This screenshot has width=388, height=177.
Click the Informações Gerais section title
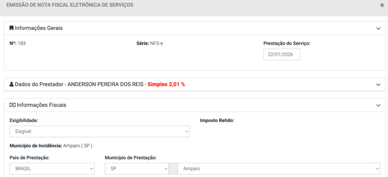(x=39, y=28)
